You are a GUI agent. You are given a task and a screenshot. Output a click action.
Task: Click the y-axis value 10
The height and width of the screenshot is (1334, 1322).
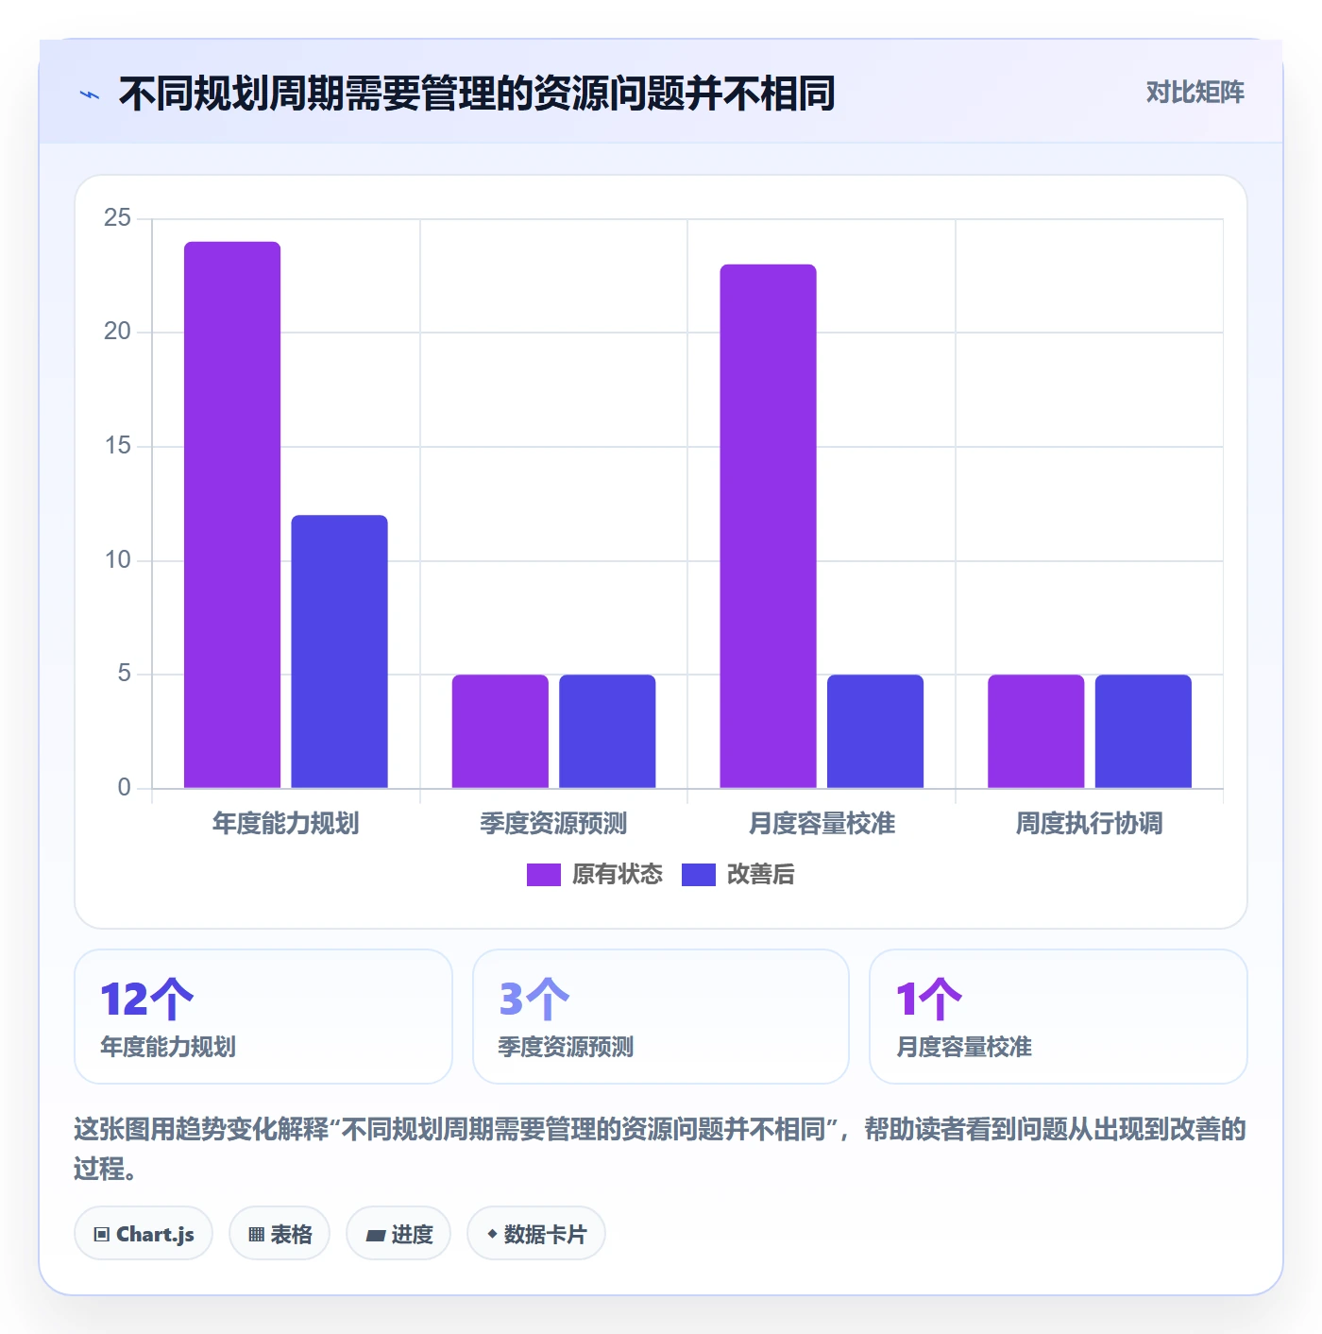(x=117, y=560)
